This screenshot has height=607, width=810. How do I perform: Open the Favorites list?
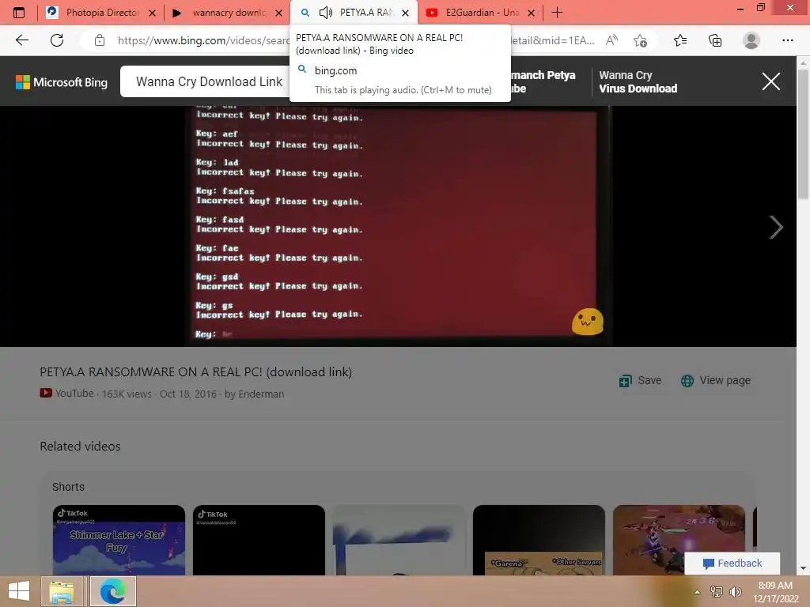pyautogui.click(x=680, y=40)
